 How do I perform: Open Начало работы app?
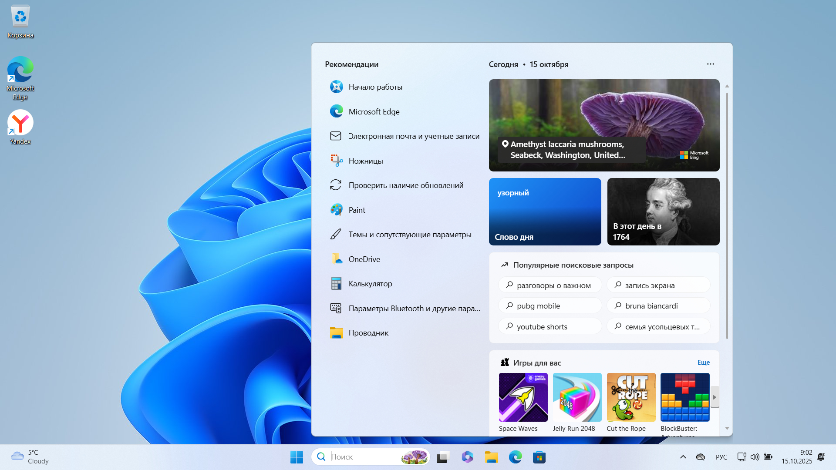(x=375, y=87)
